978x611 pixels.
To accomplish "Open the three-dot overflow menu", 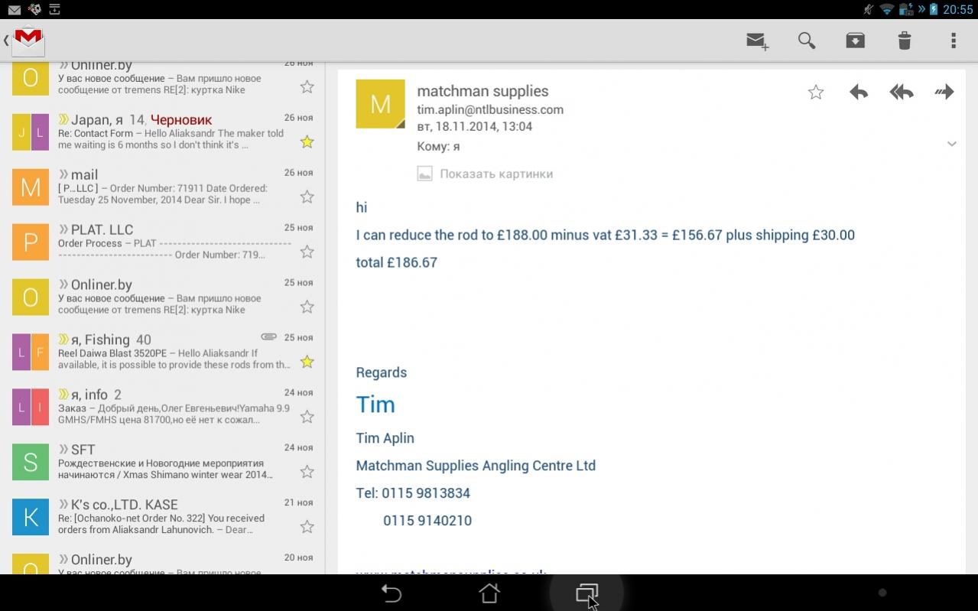I will pos(953,41).
